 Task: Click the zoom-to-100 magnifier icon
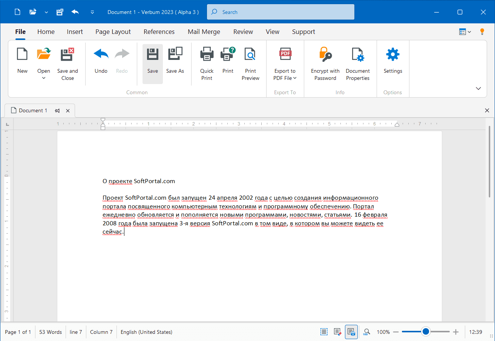[366, 332]
